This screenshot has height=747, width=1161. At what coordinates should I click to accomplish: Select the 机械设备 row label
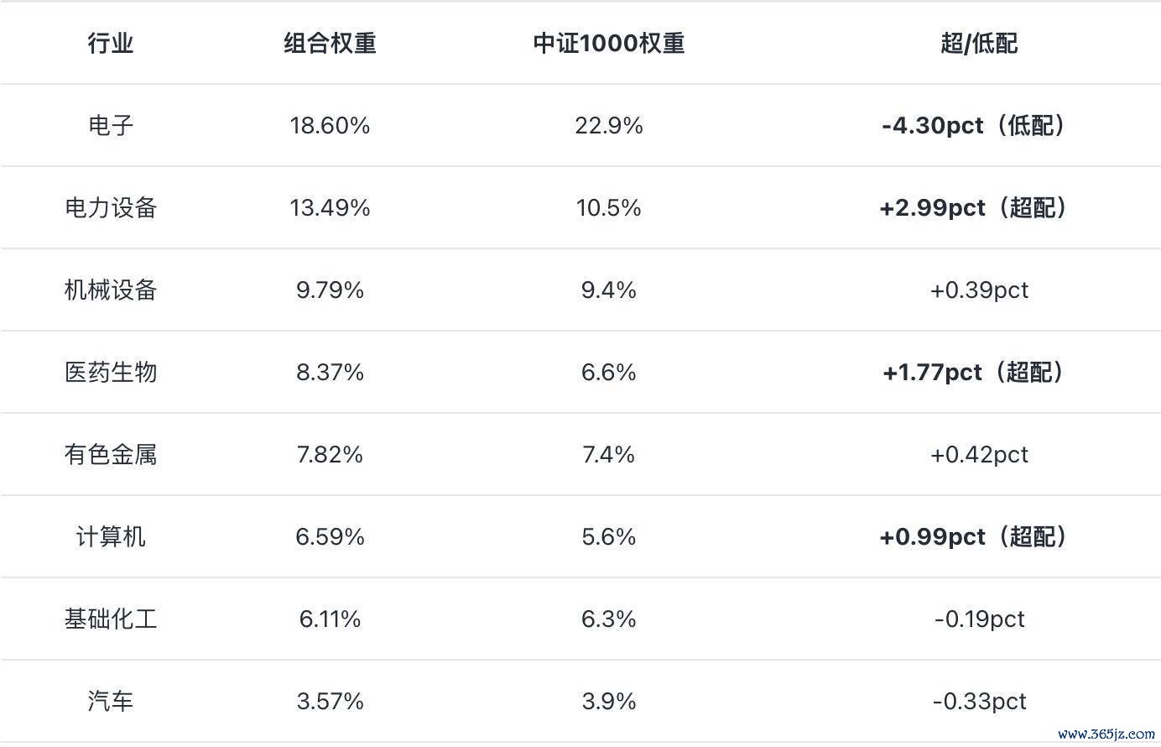[x=111, y=290]
